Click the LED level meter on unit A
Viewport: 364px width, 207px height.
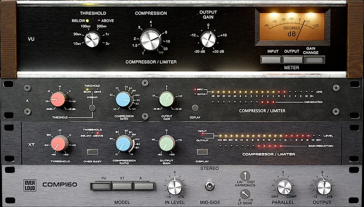262,92
